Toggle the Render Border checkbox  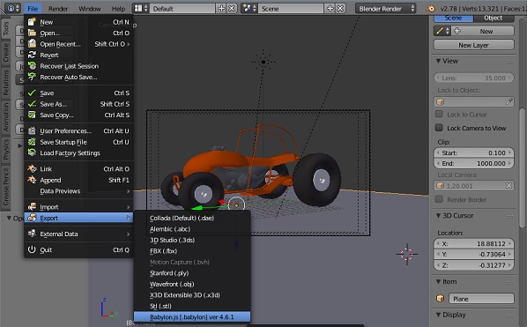click(439, 199)
